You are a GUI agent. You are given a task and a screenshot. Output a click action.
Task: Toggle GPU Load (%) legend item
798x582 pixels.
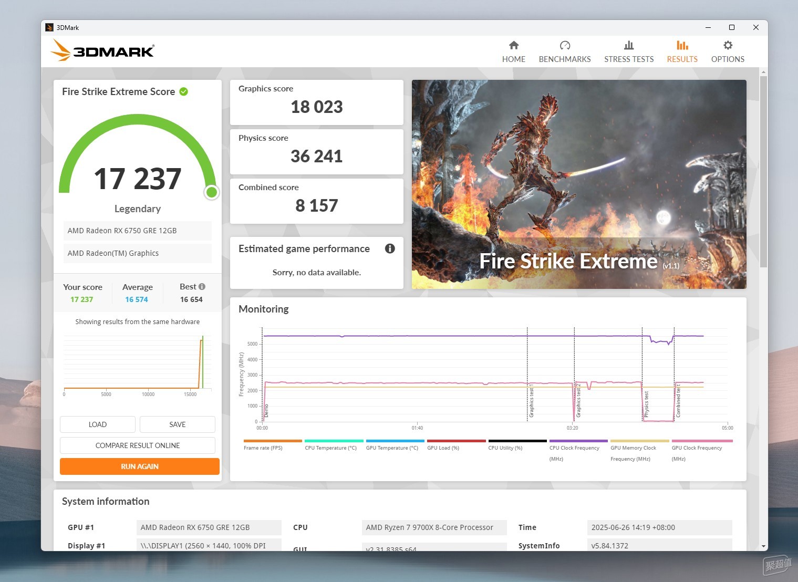tap(456, 445)
